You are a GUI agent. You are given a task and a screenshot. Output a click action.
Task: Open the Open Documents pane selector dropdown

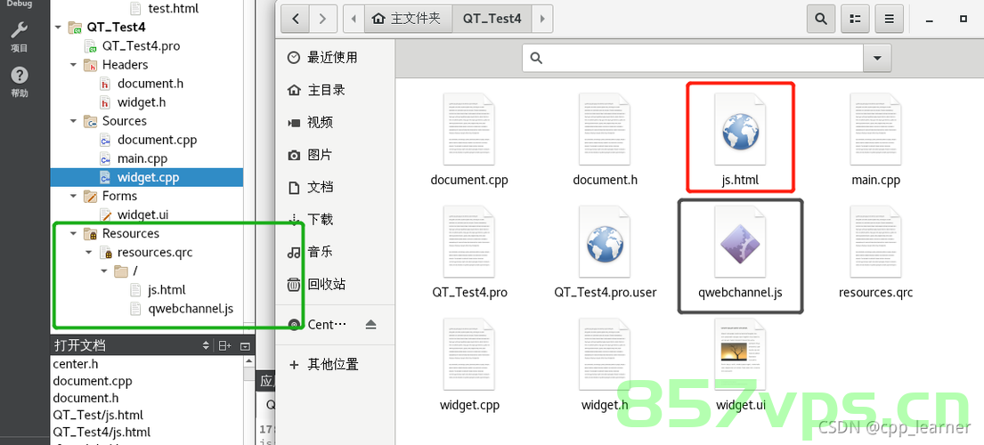point(206,346)
